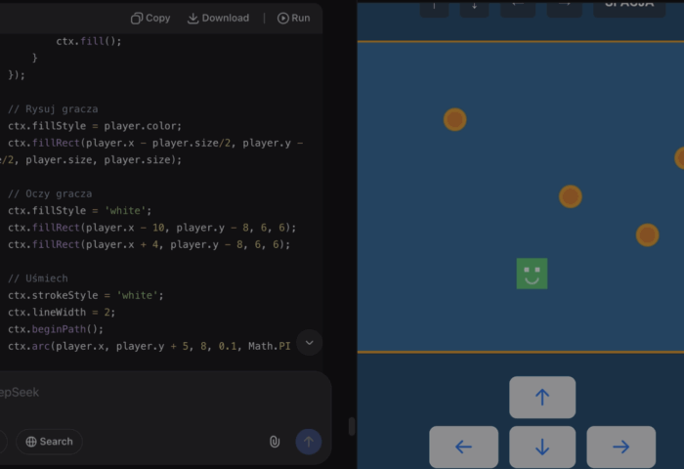Click the coin closest to the green player

tap(571, 196)
